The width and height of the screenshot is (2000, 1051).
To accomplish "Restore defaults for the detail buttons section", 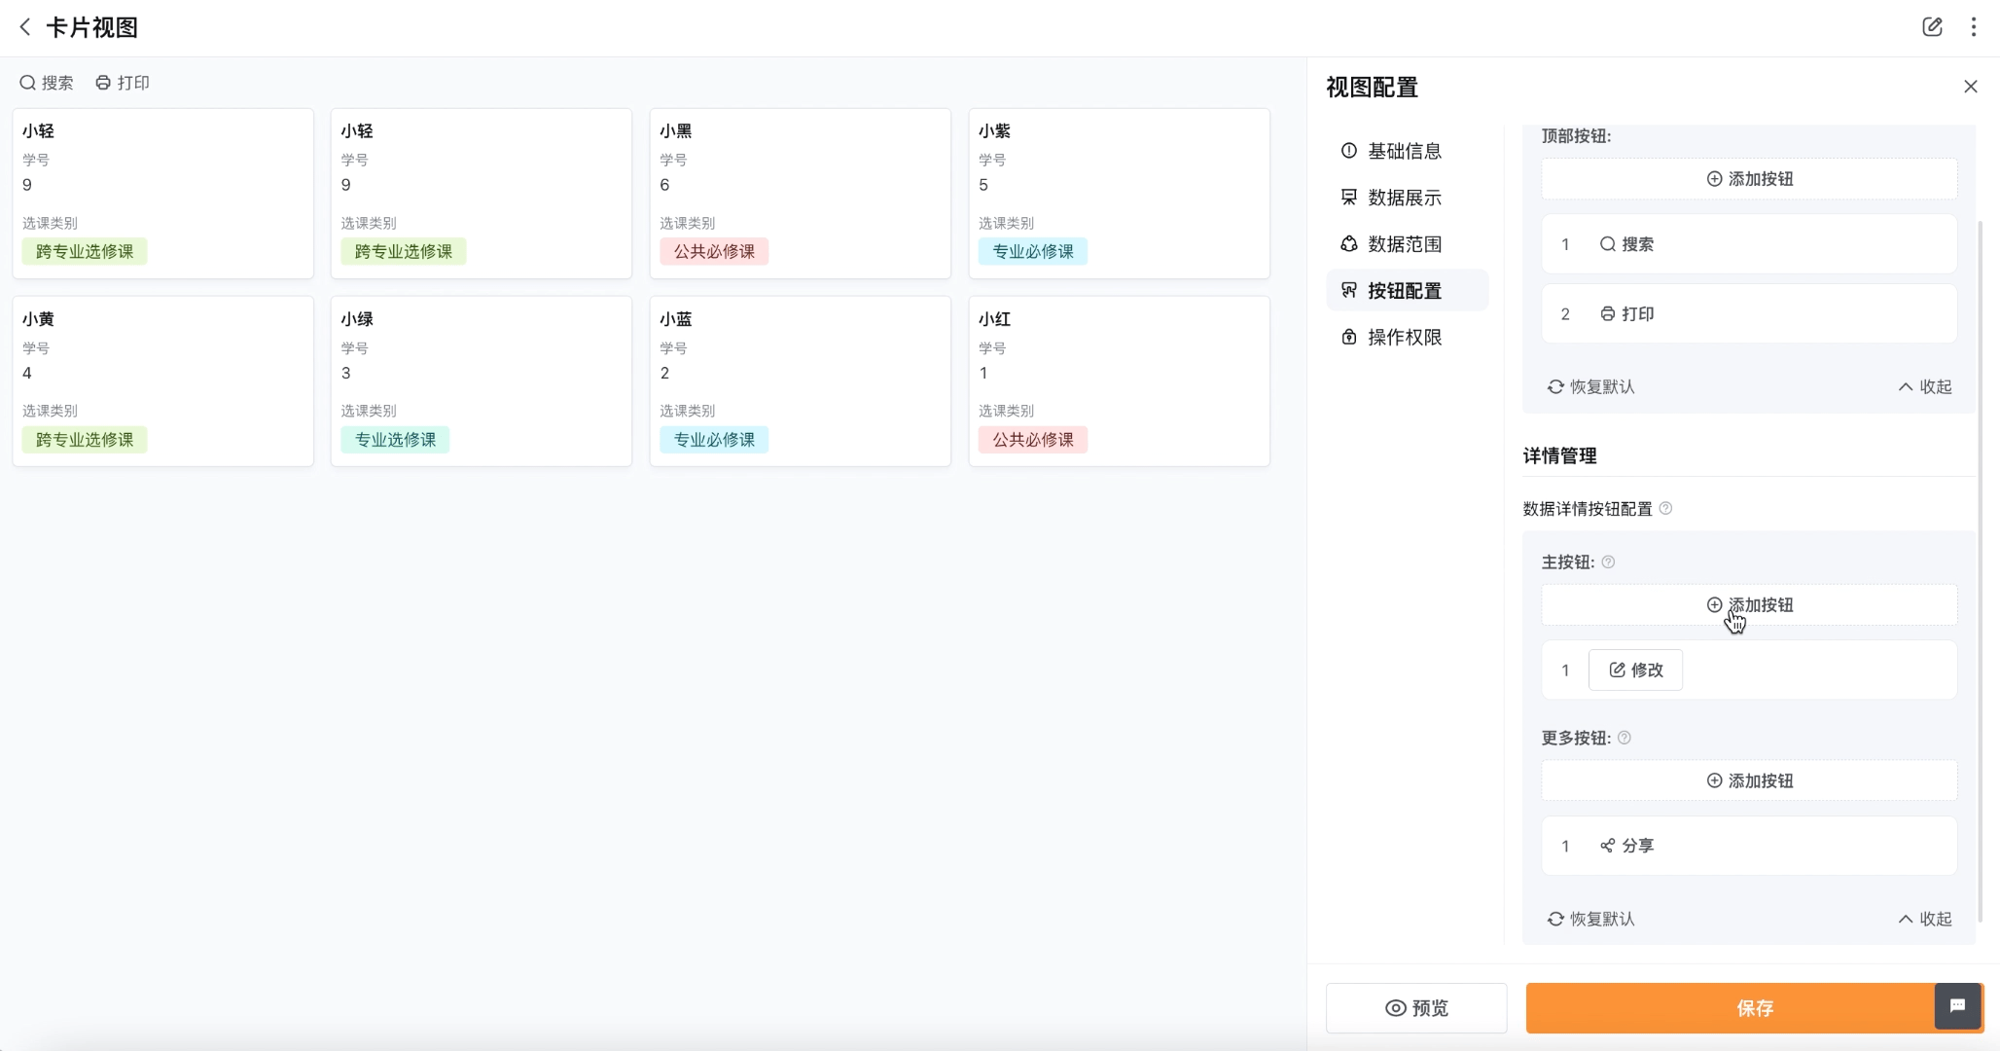I will [1590, 919].
